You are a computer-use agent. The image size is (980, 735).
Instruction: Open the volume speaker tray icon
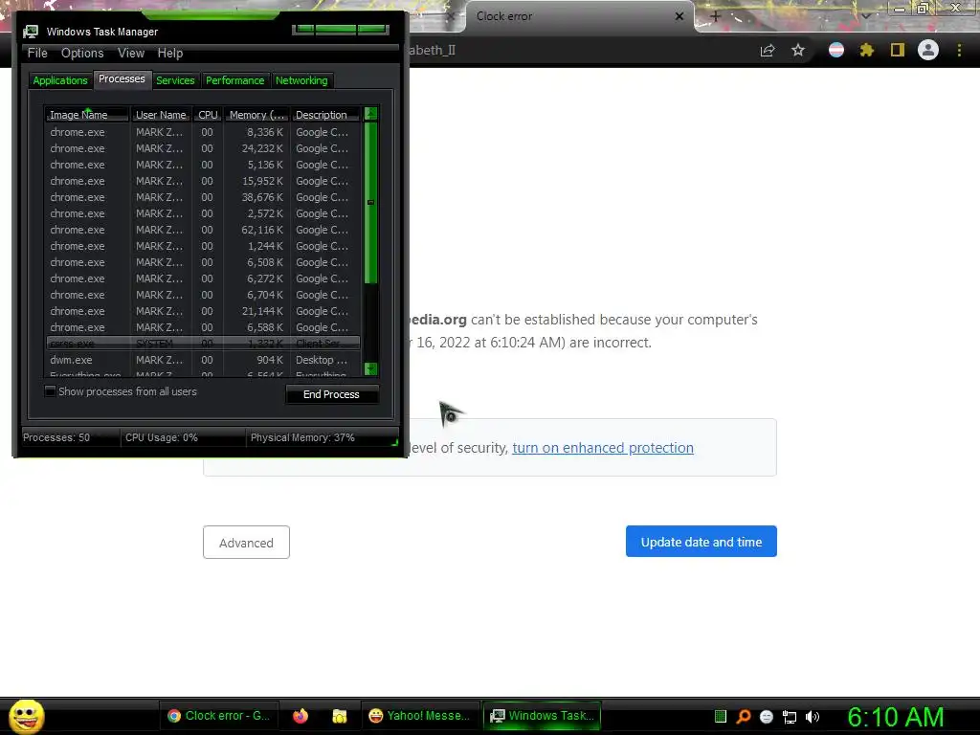pyautogui.click(x=813, y=717)
